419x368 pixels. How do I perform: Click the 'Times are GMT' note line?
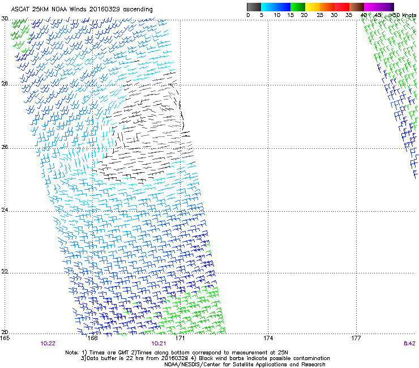[177, 353]
